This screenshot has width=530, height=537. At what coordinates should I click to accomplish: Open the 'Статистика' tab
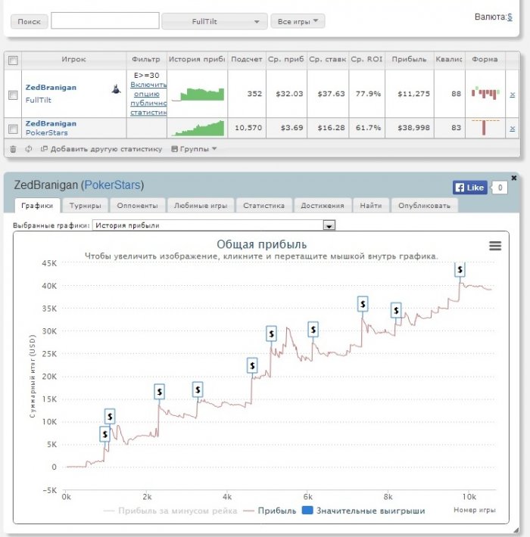(x=264, y=206)
